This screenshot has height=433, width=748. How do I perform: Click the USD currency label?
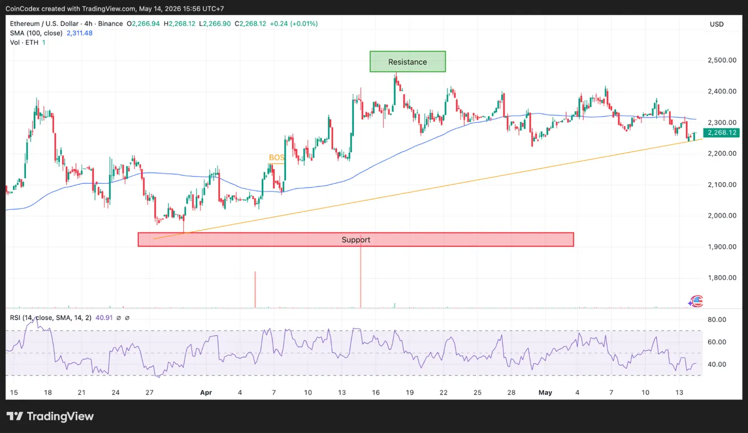(x=717, y=24)
